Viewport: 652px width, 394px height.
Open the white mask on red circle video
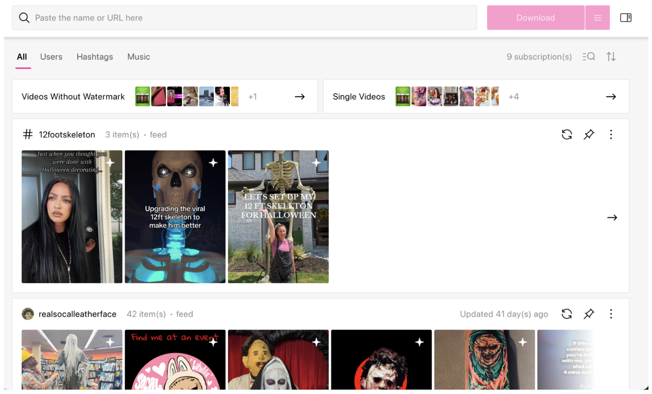[382, 359]
